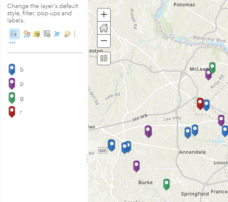Viewport: 228px width, 202px height.
Task: Click the legend label 'r'
Action: click(x=21, y=112)
